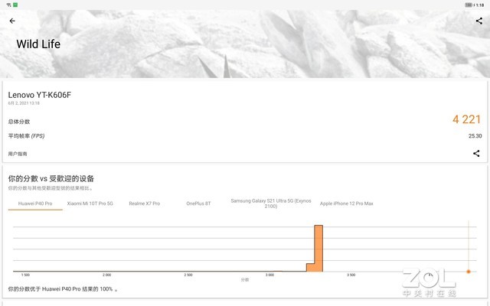The height and width of the screenshot is (306, 490).
Task: Tap the 2 000 axis label
Action: coord(107,275)
